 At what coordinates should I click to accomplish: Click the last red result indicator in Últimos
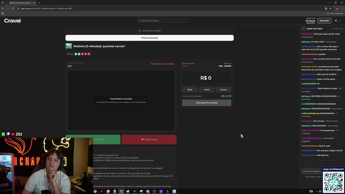[x=89, y=54]
